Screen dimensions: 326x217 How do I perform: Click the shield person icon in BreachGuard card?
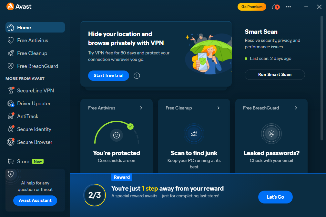click(x=271, y=134)
